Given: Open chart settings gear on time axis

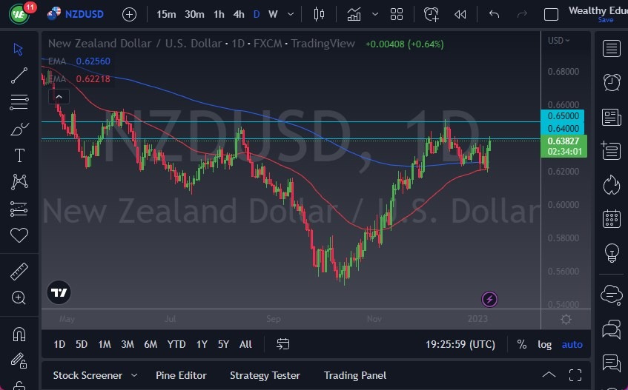Looking at the screenshot, I should (566, 319).
